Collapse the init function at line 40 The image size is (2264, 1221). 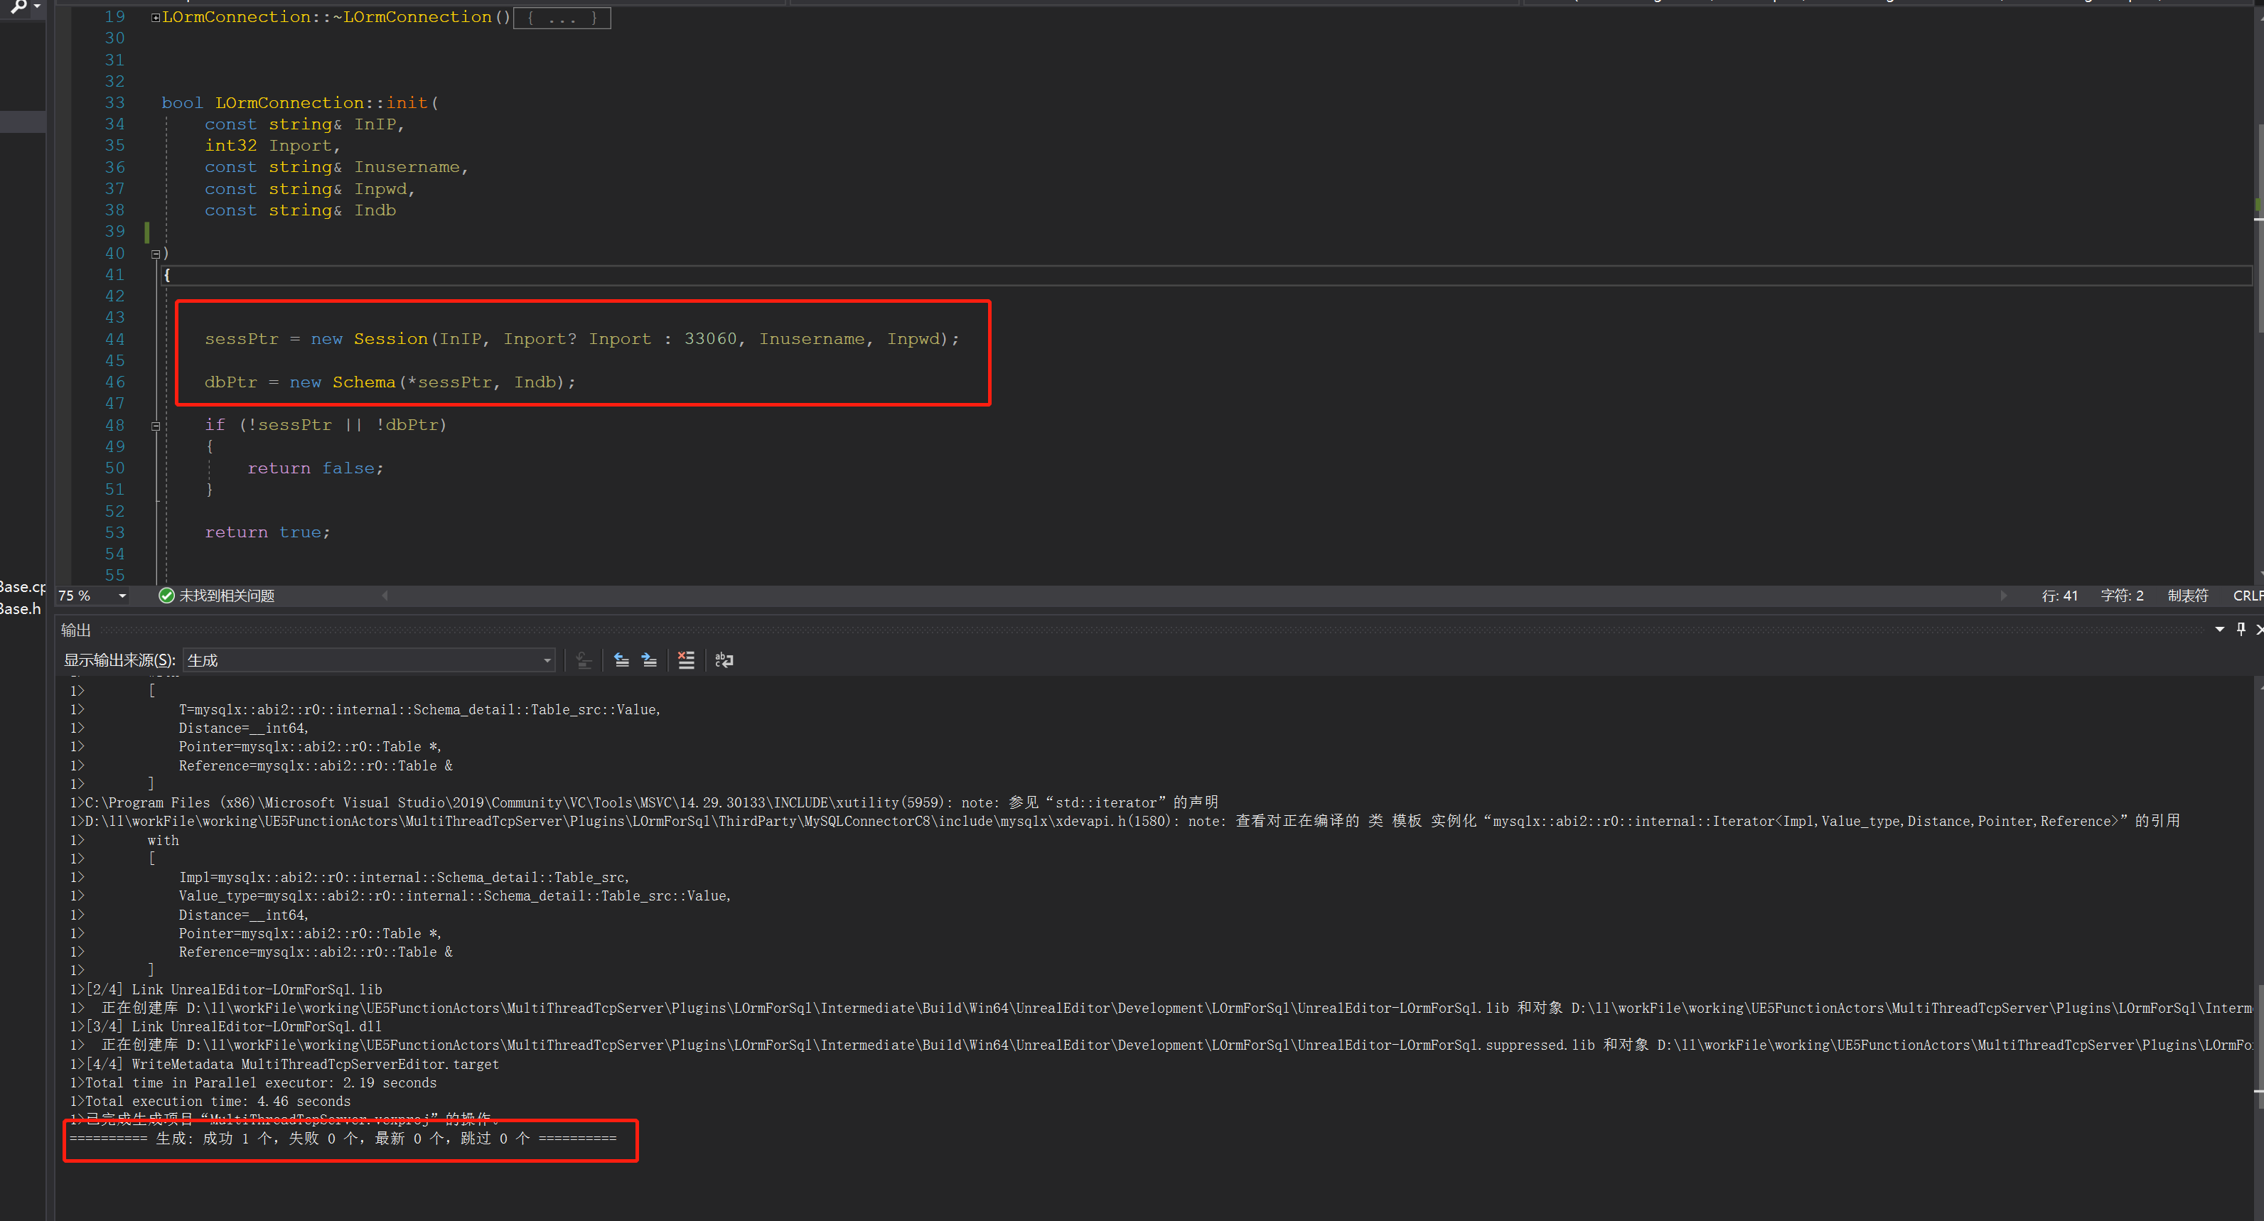point(156,254)
